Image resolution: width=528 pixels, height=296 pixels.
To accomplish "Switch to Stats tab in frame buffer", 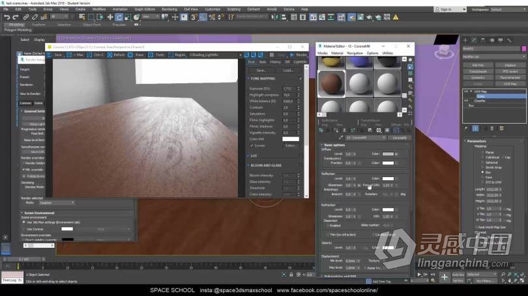I will click(263, 62).
